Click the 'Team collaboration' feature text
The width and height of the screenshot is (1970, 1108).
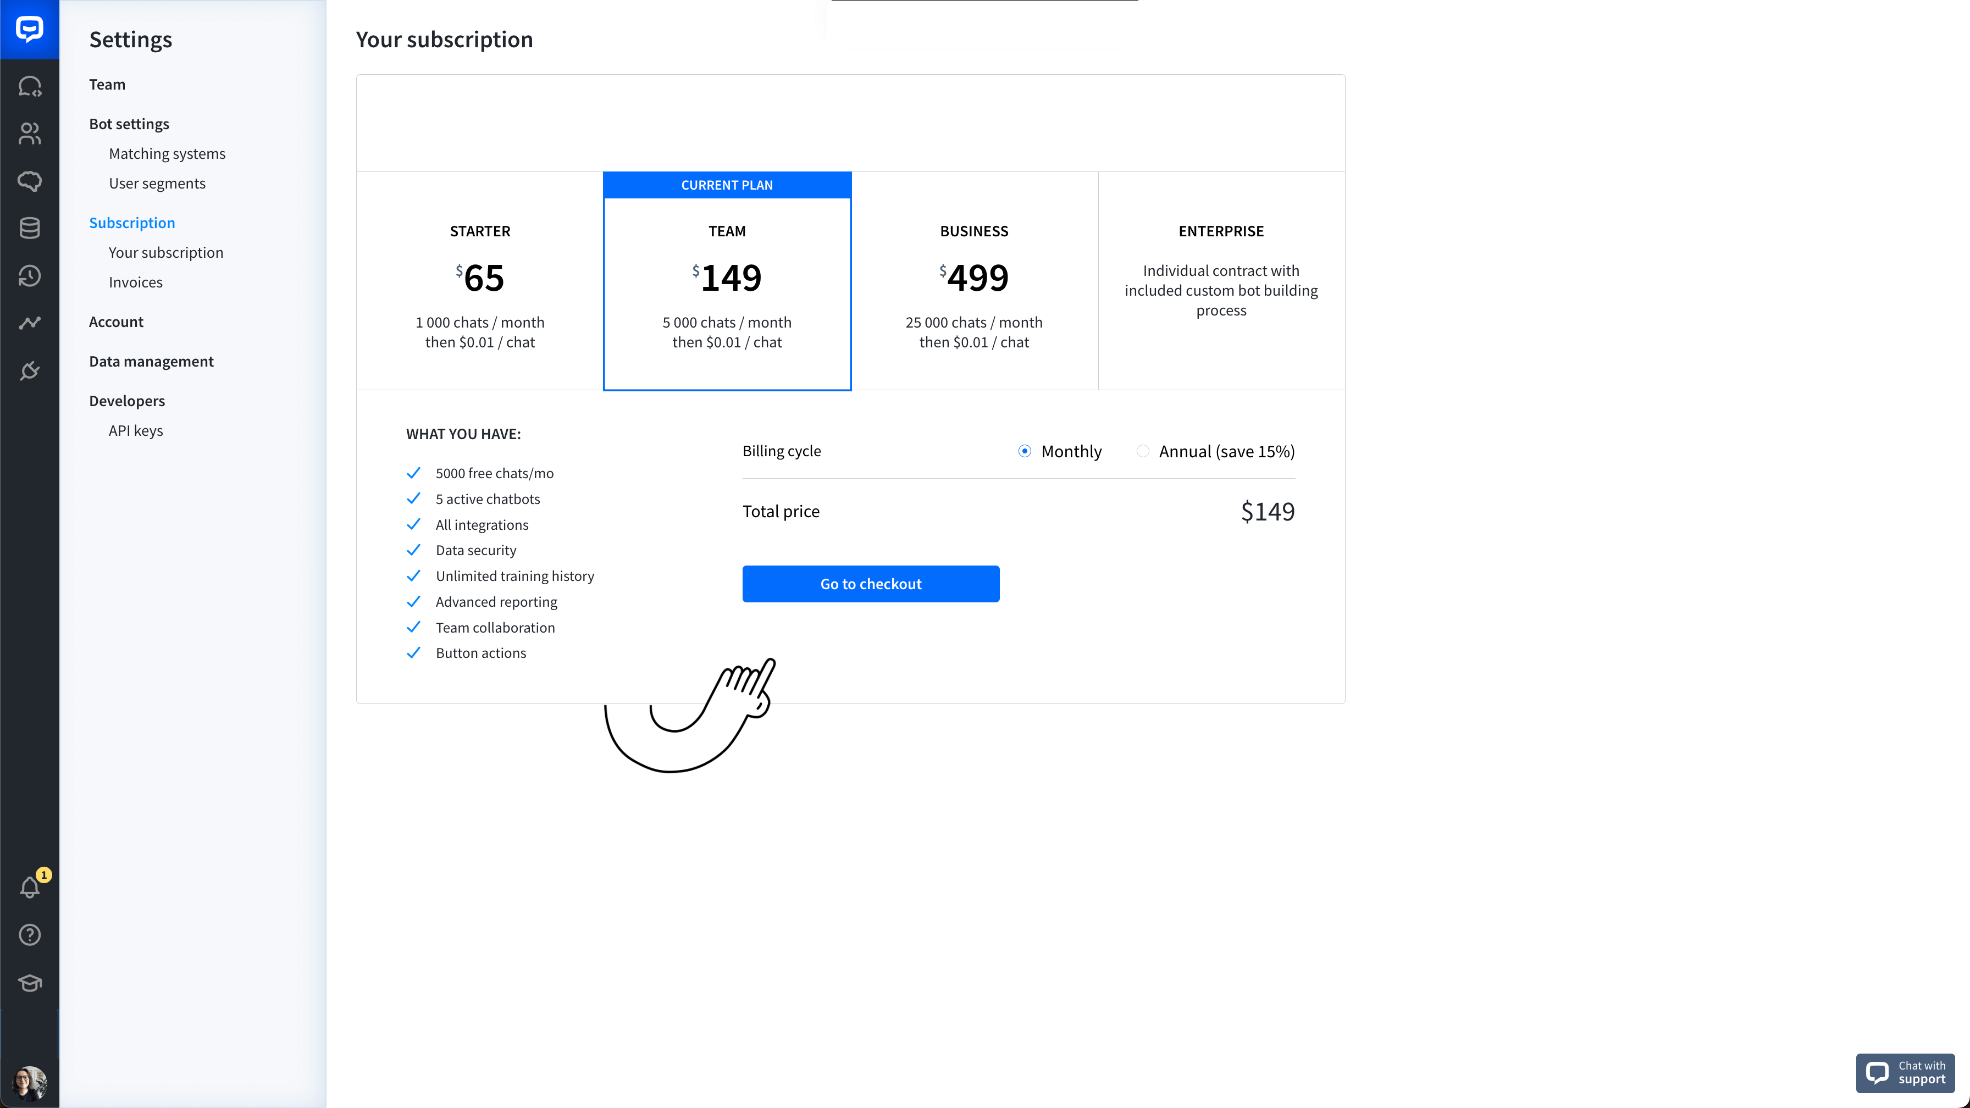pos(495,628)
